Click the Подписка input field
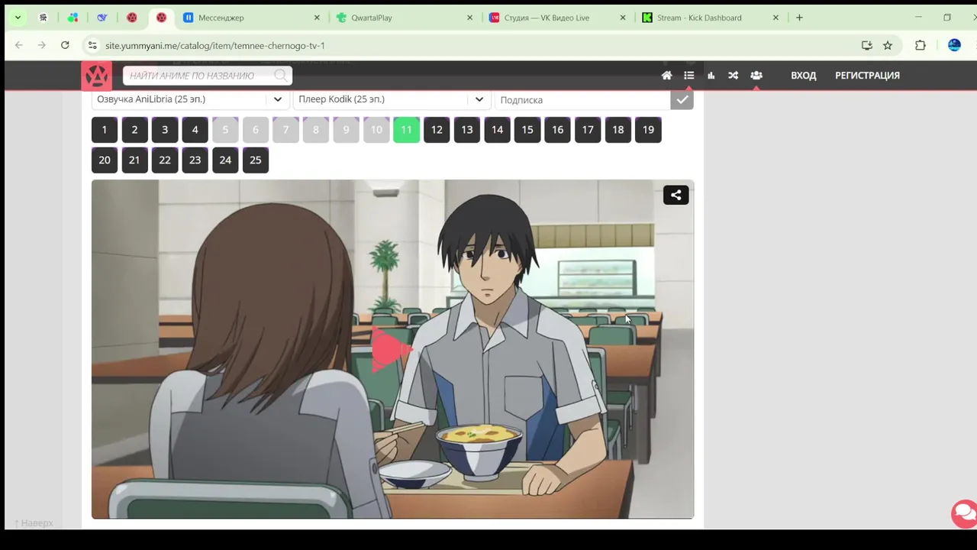The width and height of the screenshot is (977, 550). coord(582,100)
